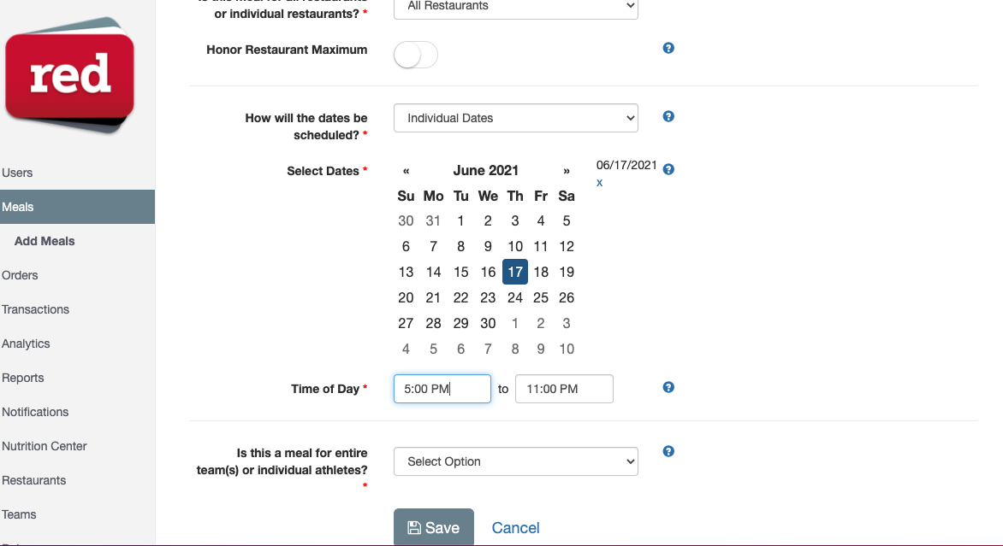
Task: Click the red logo
Action: pos(69,75)
